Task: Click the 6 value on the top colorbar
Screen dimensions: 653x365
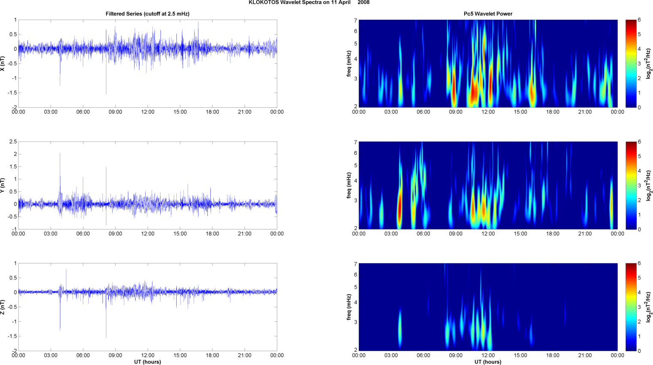Action: 639,20
